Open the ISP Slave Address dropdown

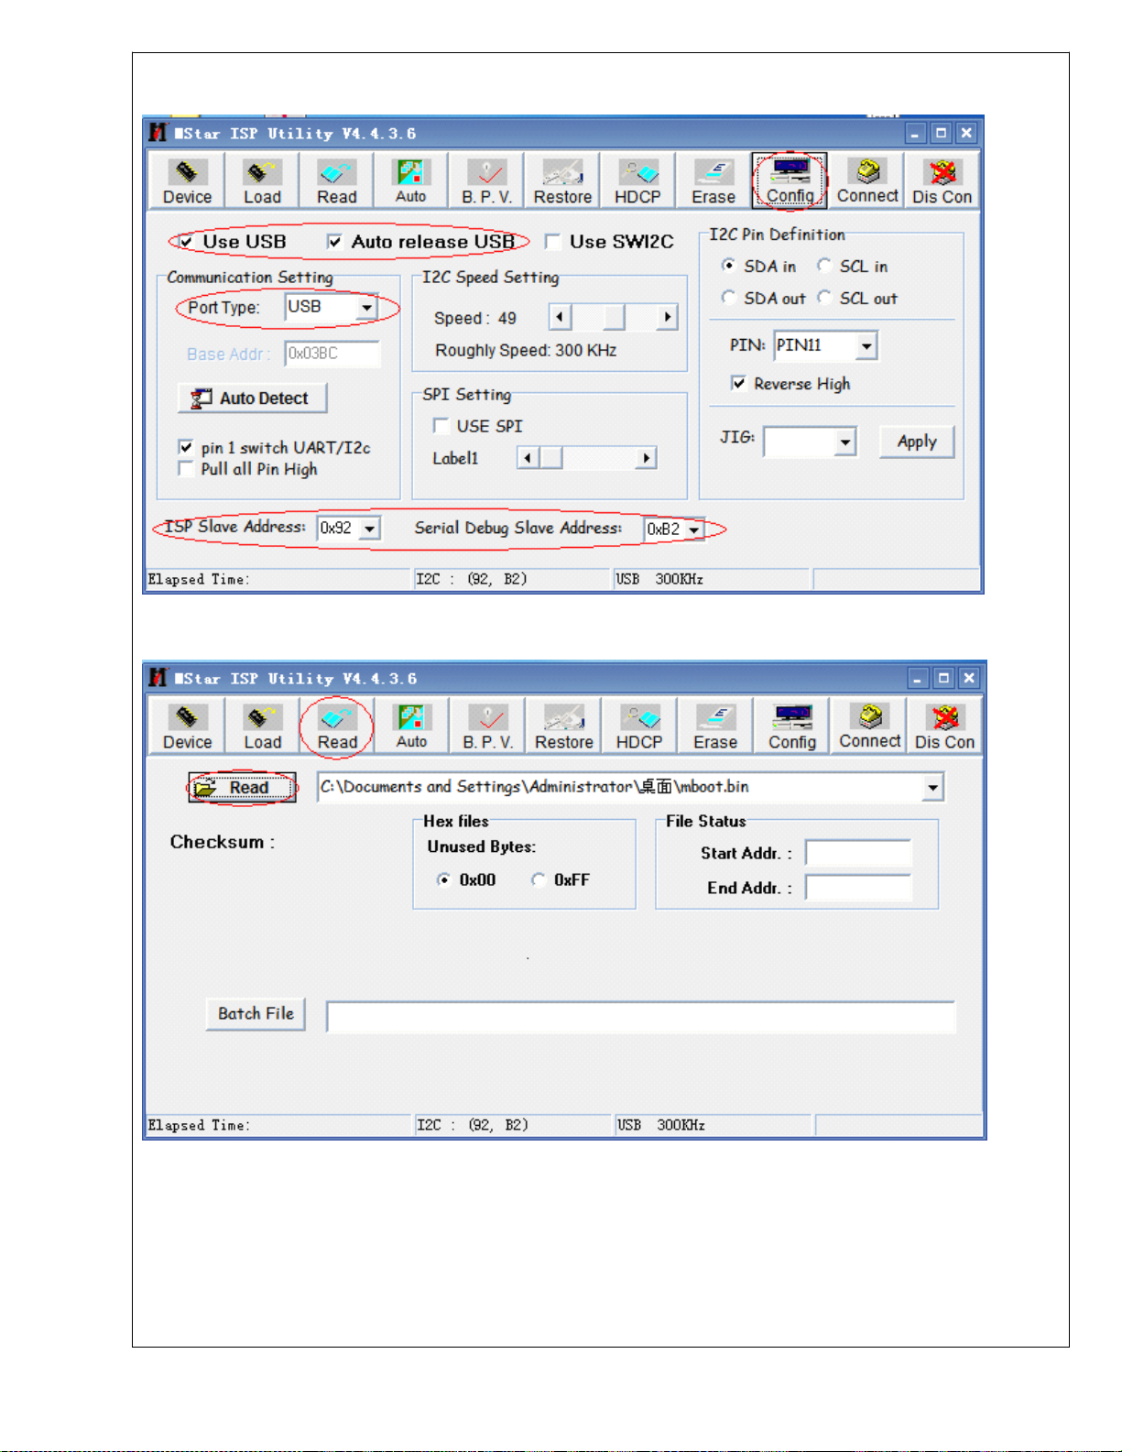(370, 529)
